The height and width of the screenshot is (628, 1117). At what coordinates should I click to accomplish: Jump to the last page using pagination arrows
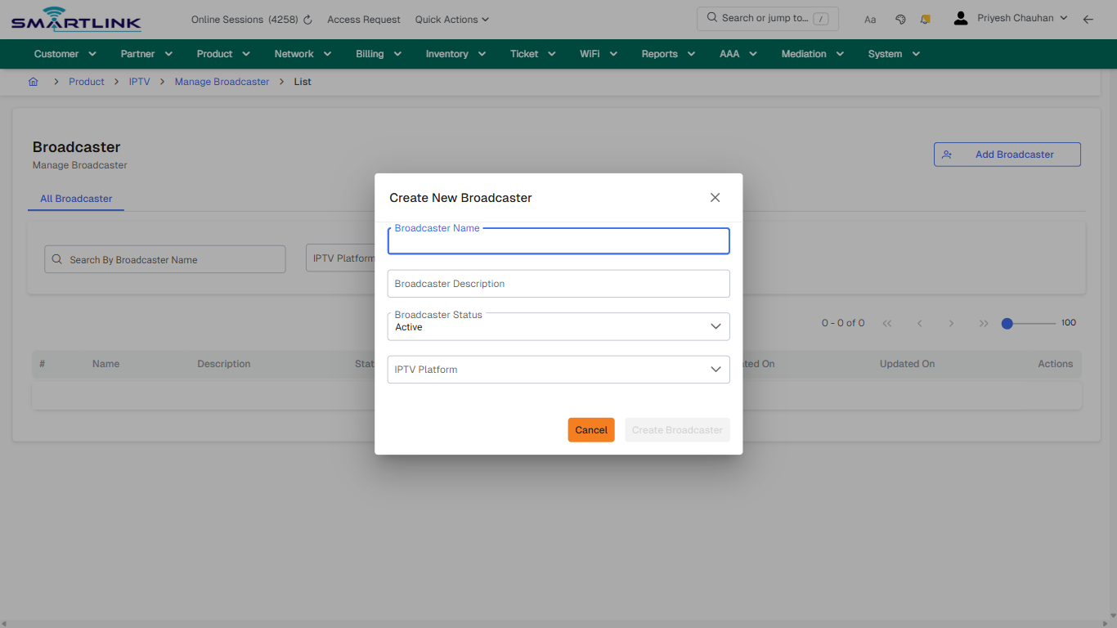(x=983, y=323)
